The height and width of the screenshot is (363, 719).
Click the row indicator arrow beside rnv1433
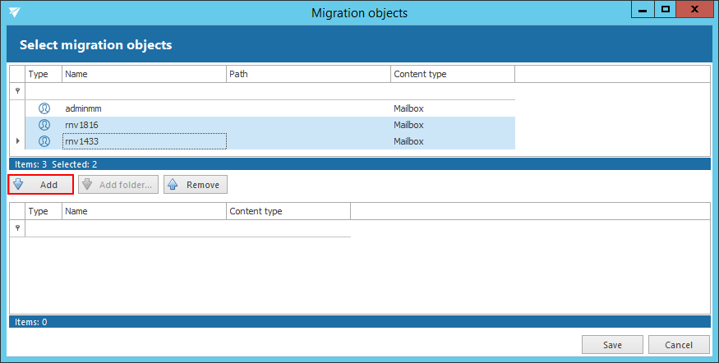(x=17, y=141)
